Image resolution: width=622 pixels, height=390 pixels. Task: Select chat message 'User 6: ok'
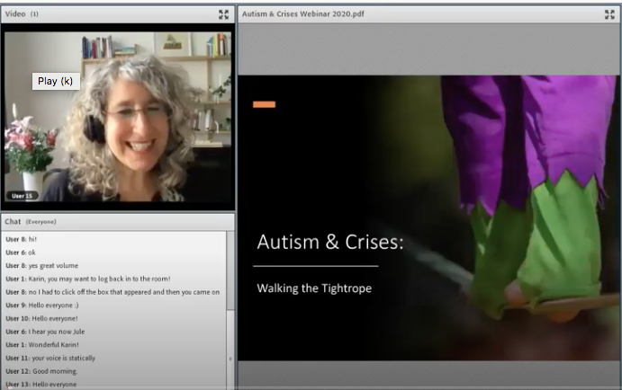click(21, 253)
